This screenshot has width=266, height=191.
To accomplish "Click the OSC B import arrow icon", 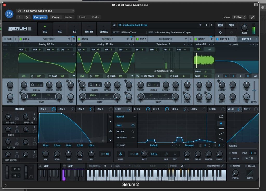I will [x=79, y=44].
